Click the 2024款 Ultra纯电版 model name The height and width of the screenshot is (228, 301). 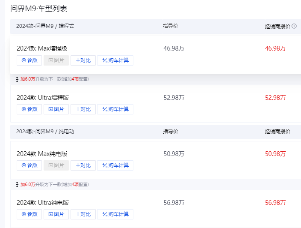[x=43, y=203]
